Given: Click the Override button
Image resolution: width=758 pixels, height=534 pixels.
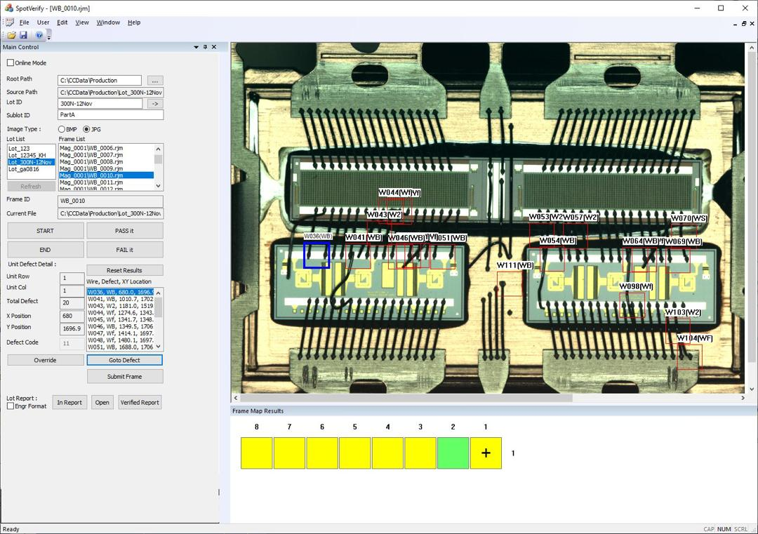Looking at the screenshot, I should [x=46, y=360].
